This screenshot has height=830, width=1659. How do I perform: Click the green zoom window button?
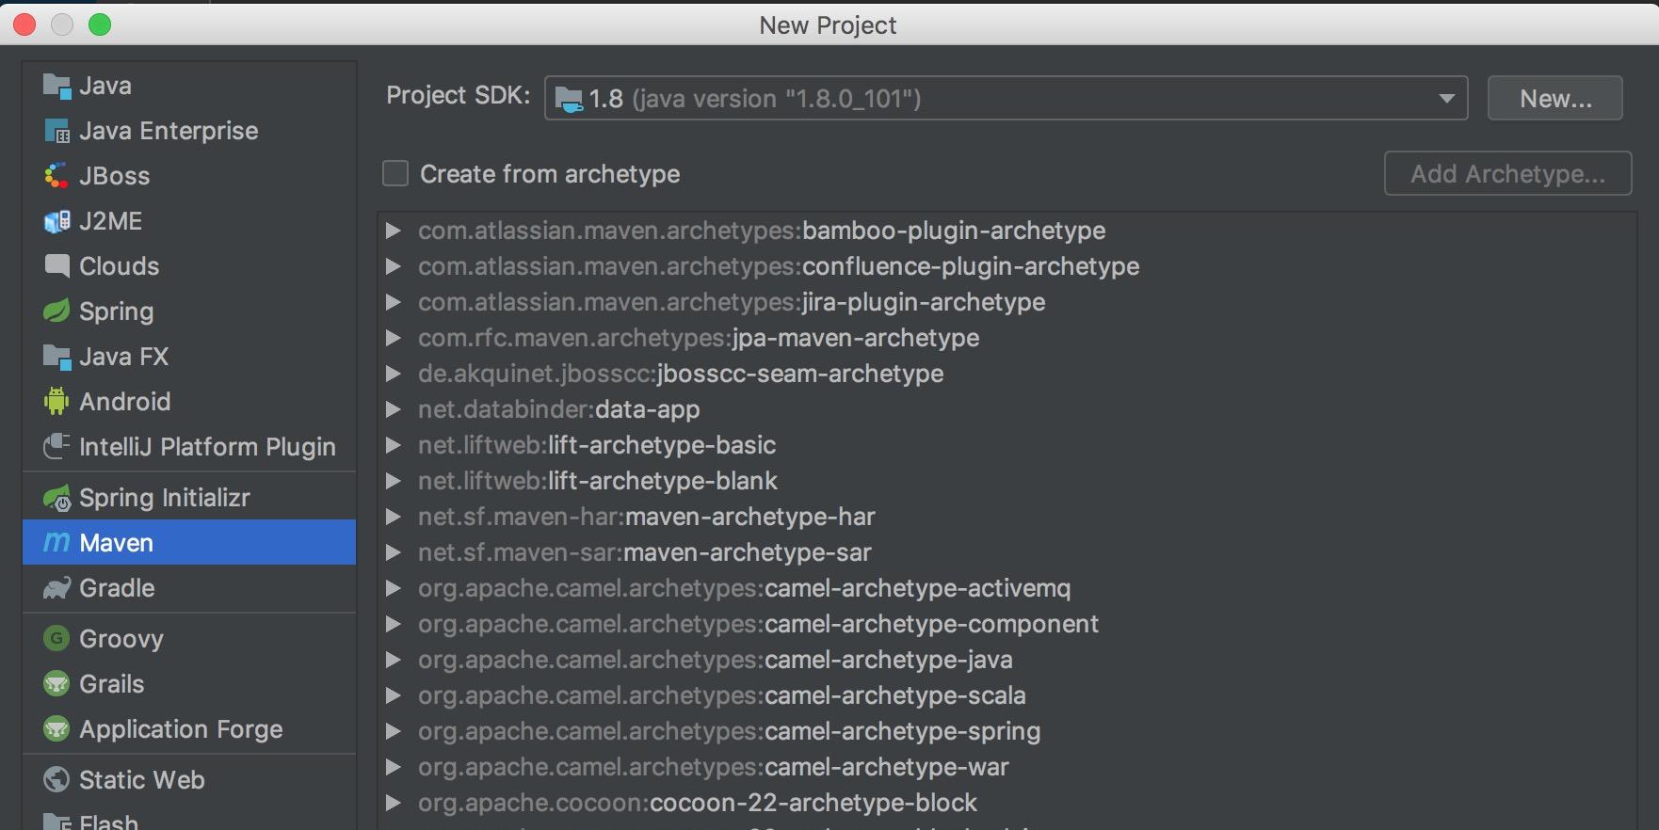coord(100,24)
